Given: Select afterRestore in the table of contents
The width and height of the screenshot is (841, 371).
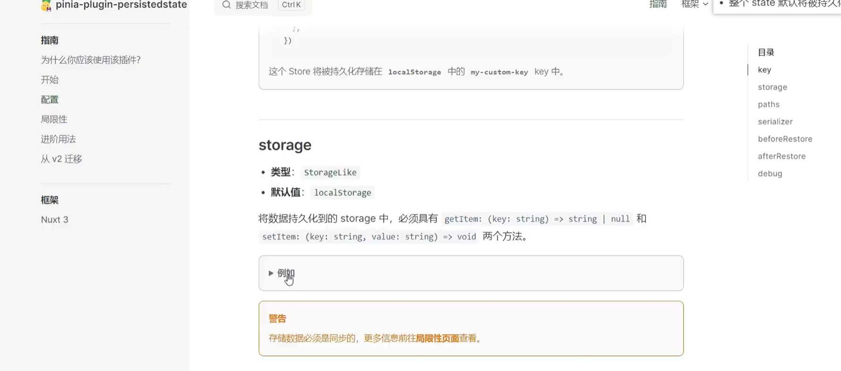Looking at the screenshot, I should tap(782, 156).
